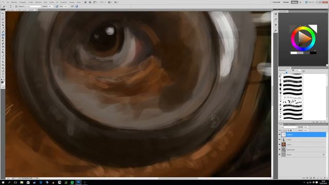Click the black swatch below the color wheel
Viewport: 329px width, 185px height.
tap(313, 53)
